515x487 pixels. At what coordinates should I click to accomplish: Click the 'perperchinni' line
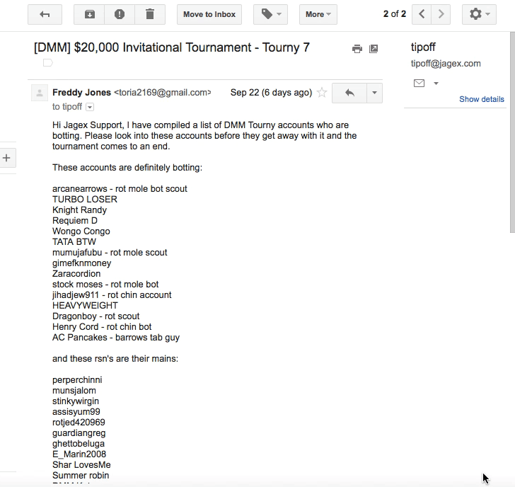(77, 380)
